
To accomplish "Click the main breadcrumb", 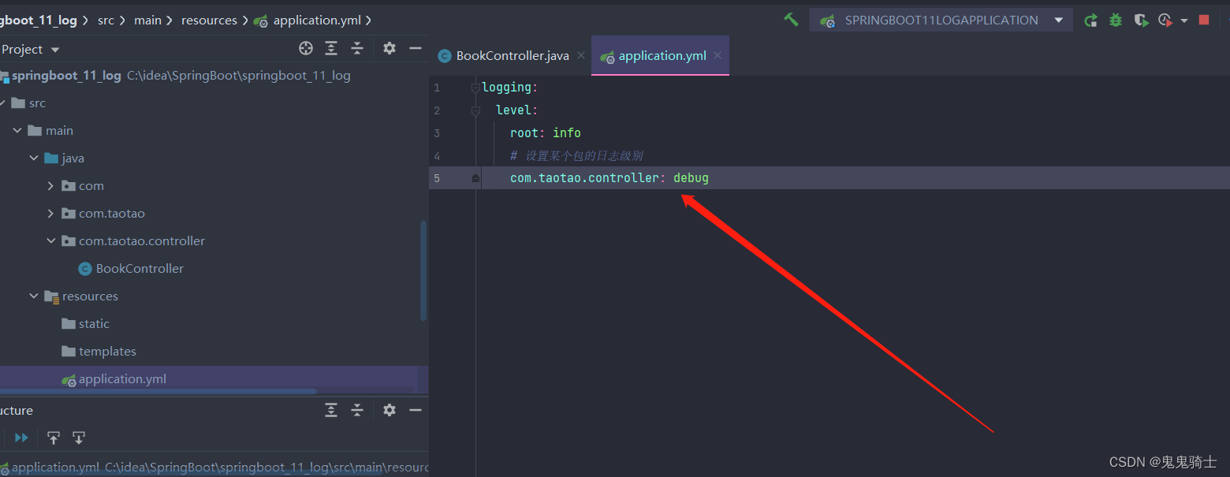I will tap(147, 20).
